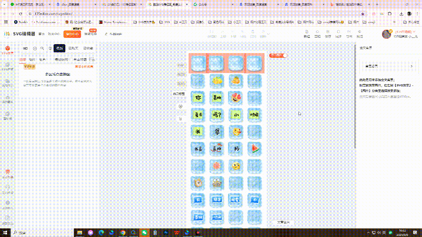Show hidden system tray icons

(x=368, y=233)
